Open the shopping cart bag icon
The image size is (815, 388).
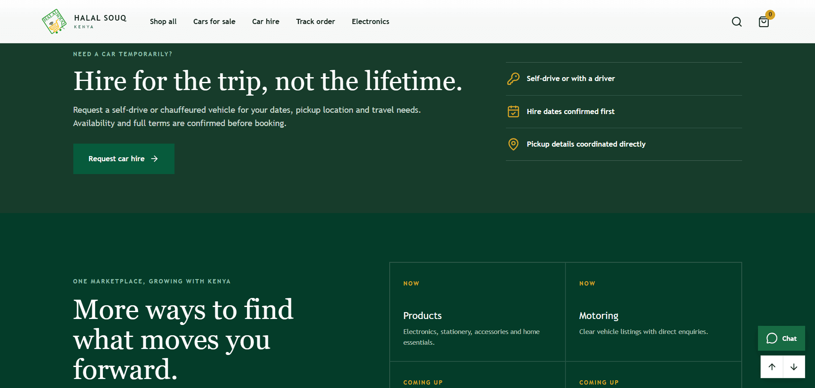click(764, 22)
